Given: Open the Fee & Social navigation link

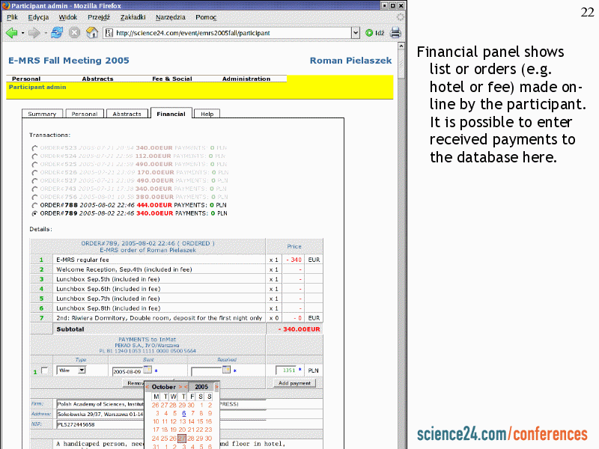Looking at the screenshot, I should click(171, 79).
